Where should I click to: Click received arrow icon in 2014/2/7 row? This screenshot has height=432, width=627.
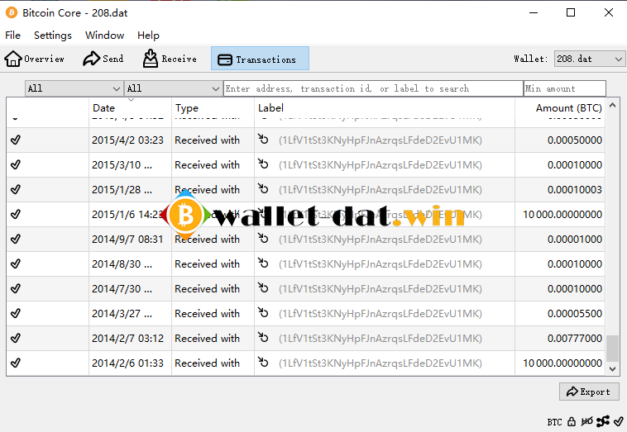[263, 337]
